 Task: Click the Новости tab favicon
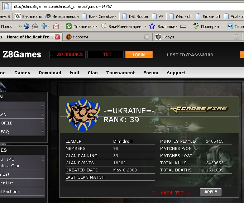coord(69,37)
